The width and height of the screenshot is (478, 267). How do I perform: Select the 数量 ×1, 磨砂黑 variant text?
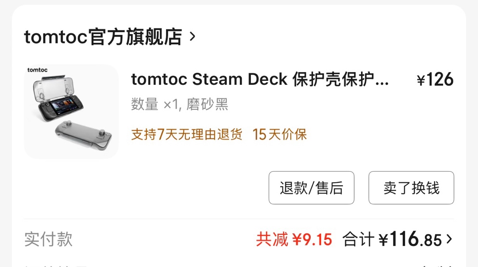coord(179,104)
